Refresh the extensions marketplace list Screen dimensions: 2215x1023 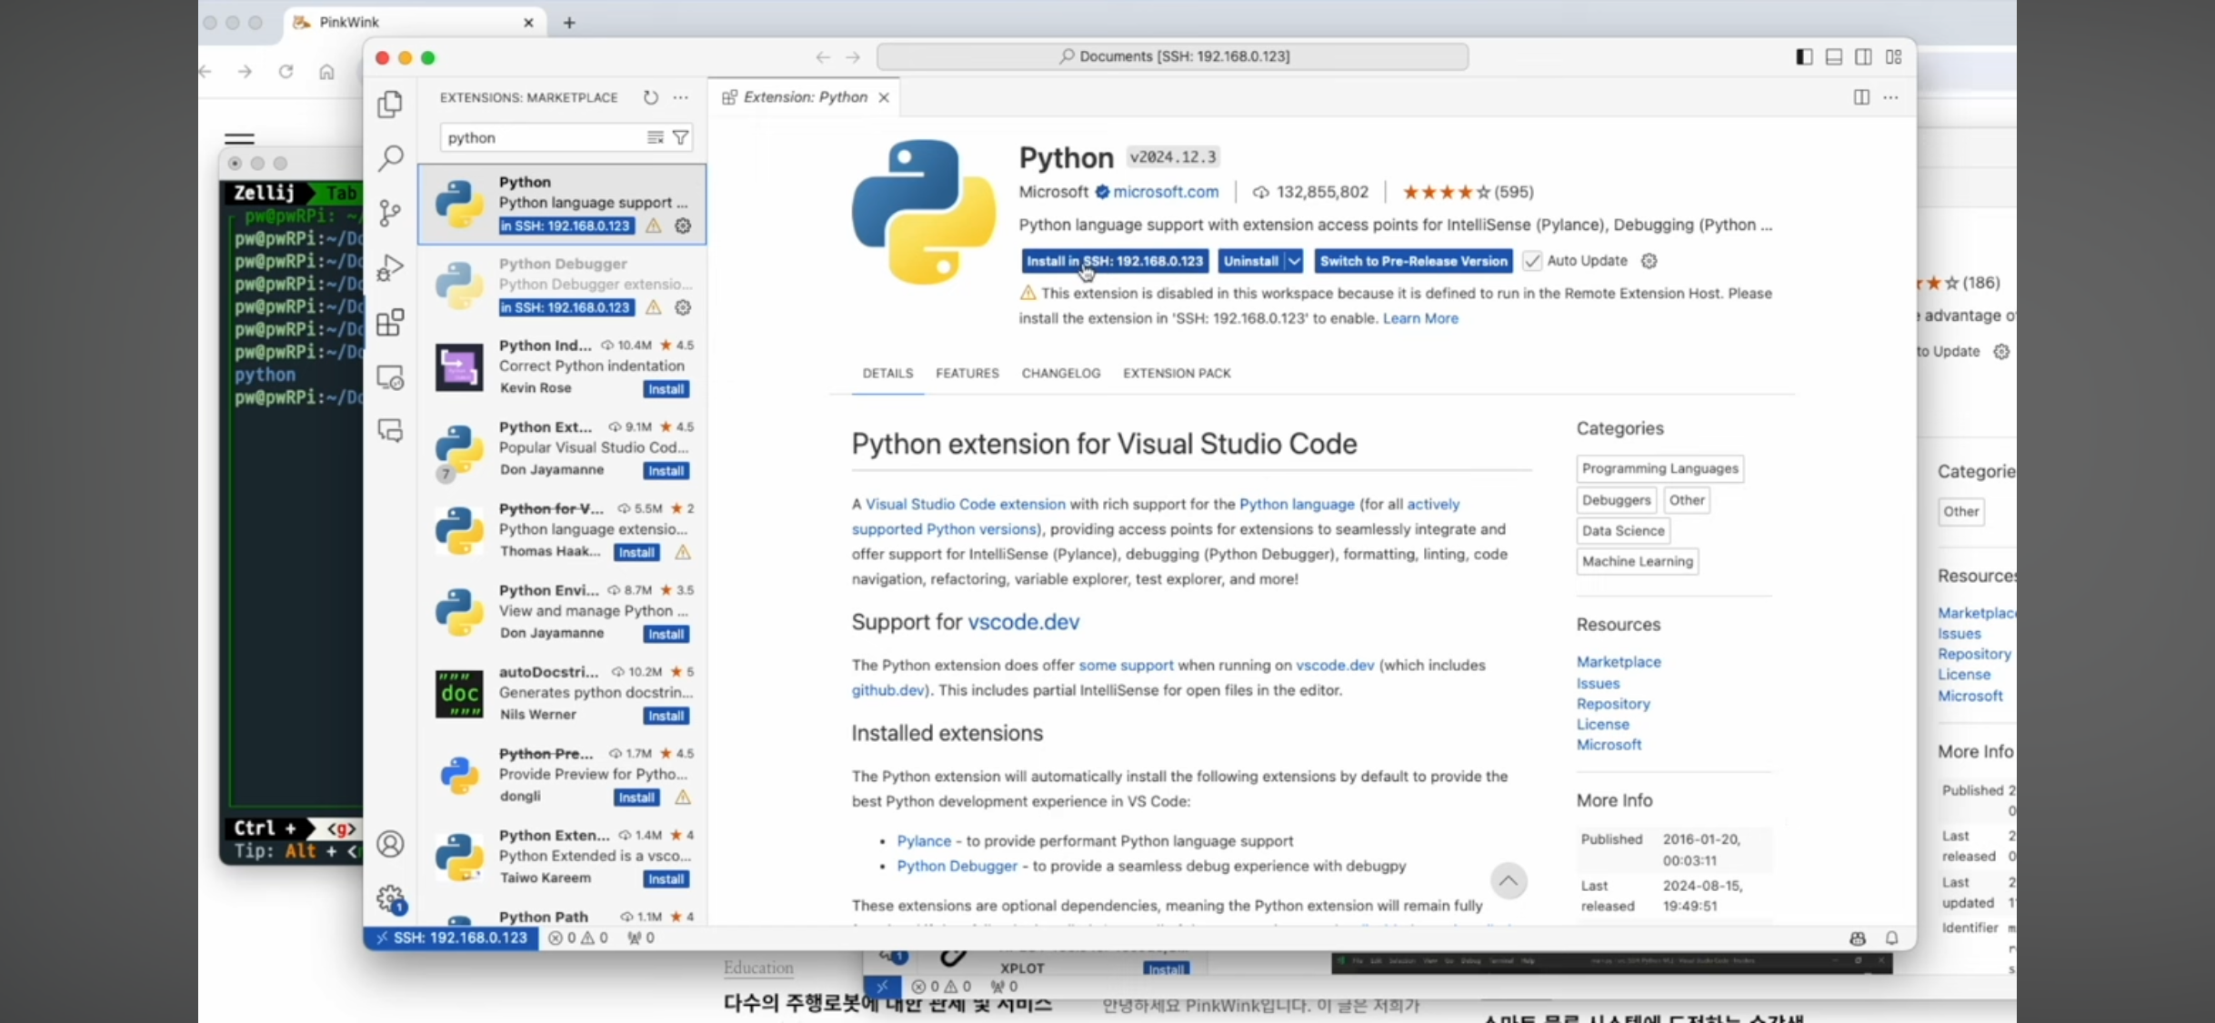pos(651,97)
